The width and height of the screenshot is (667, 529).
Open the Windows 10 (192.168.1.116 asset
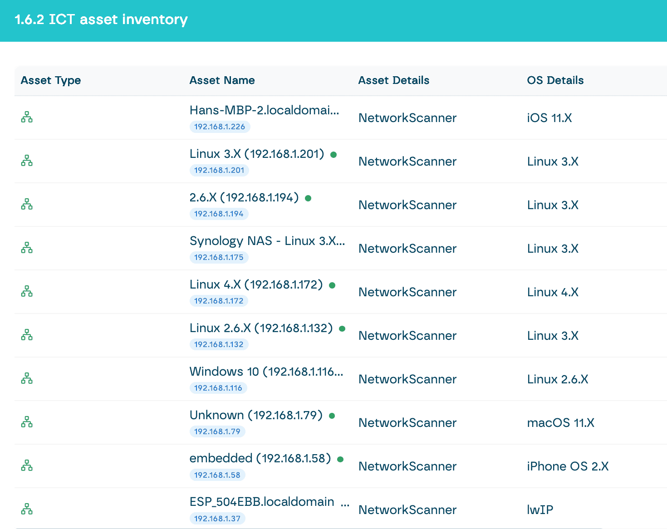pyautogui.click(x=266, y=372)
